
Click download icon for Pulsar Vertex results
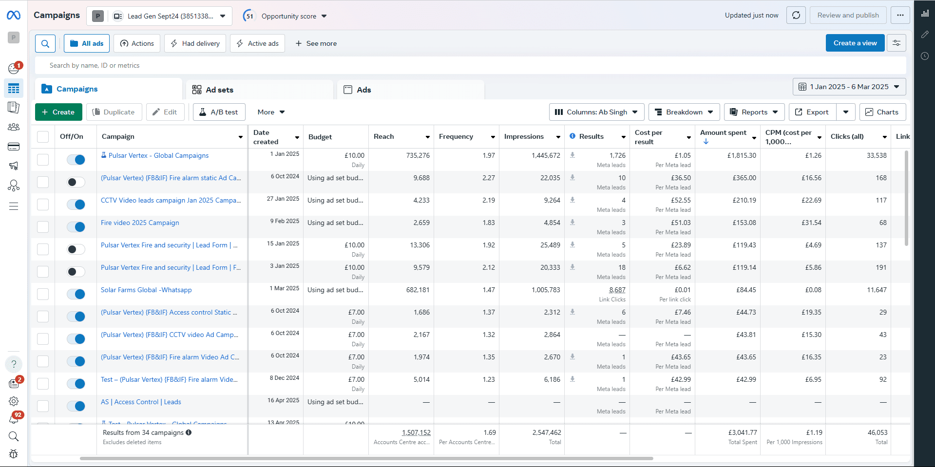(x=572, y=155)
